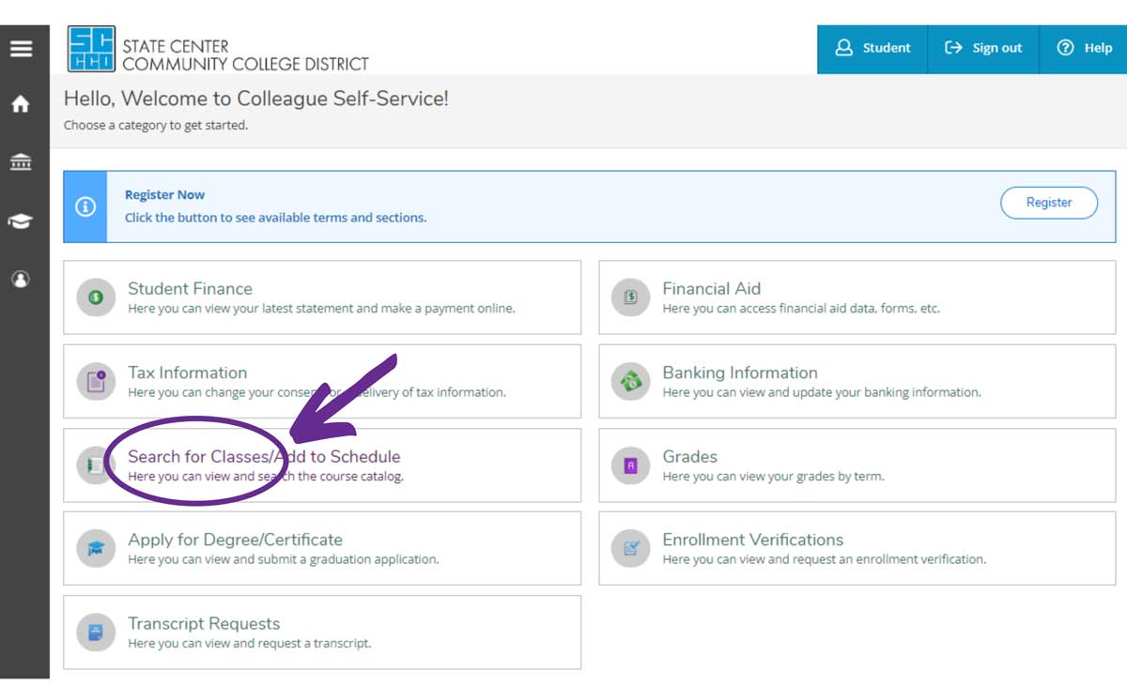Screen dimensions: 1127x700
Task: Open Academics graduation cap sidebar icon
Action: pyautogui.click(x=21, y=221)
